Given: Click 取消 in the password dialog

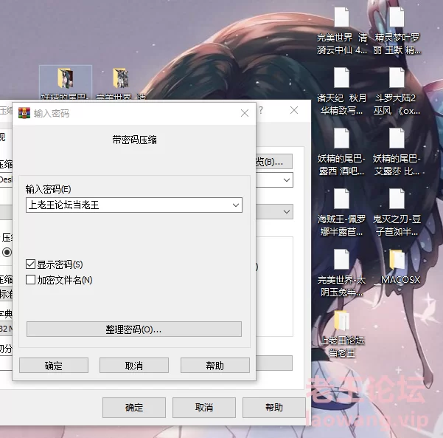Looking at the screenshot, I should point(134,365).
